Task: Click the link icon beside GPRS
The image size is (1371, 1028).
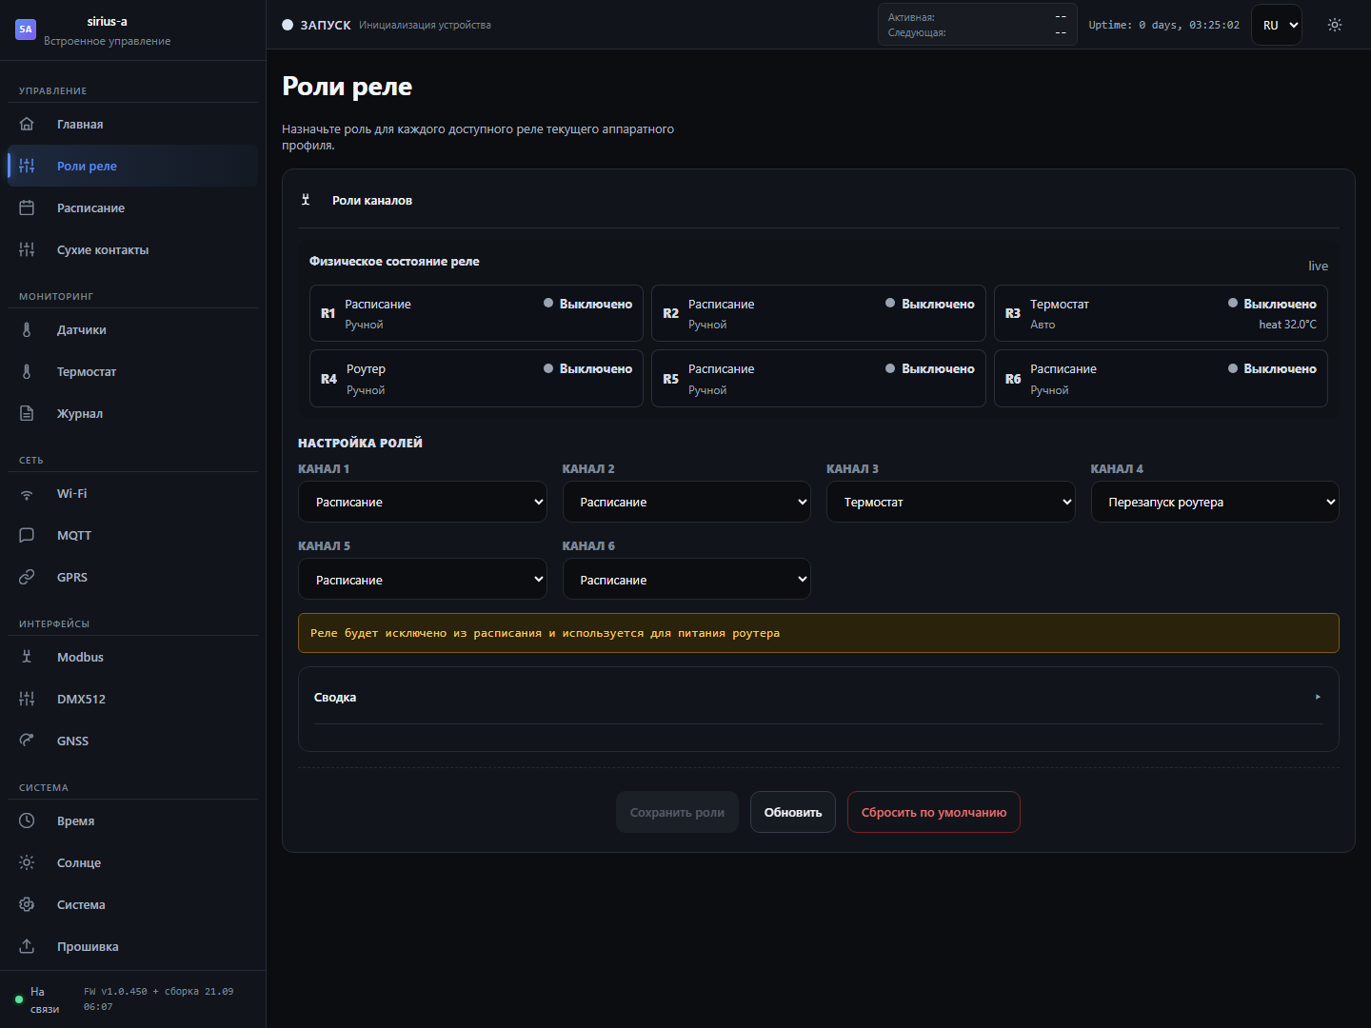Action: click(27, 577)
